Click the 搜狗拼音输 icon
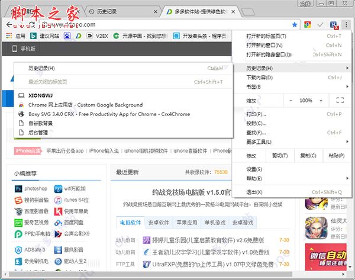This screenshot has width=355, height=280. tap(18, 200)
